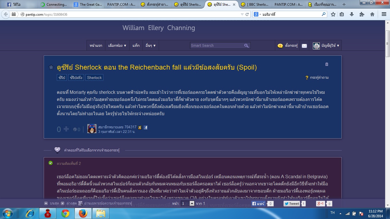Launch Google Chrome from the taskbar

(x=65, y=213)
